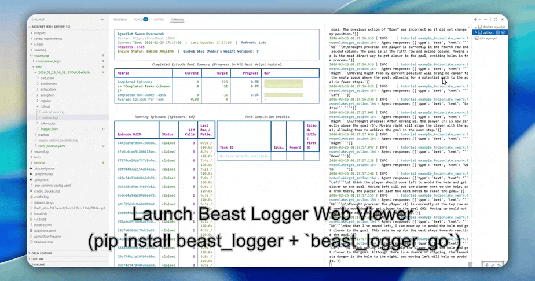Open Explorer more actions ellipsis menu
Viewport: 535px width, 281px height.
pyautogui.click(x=103, y=20)
